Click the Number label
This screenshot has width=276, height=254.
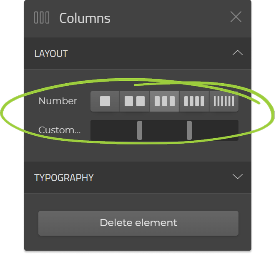click(58, 101)
